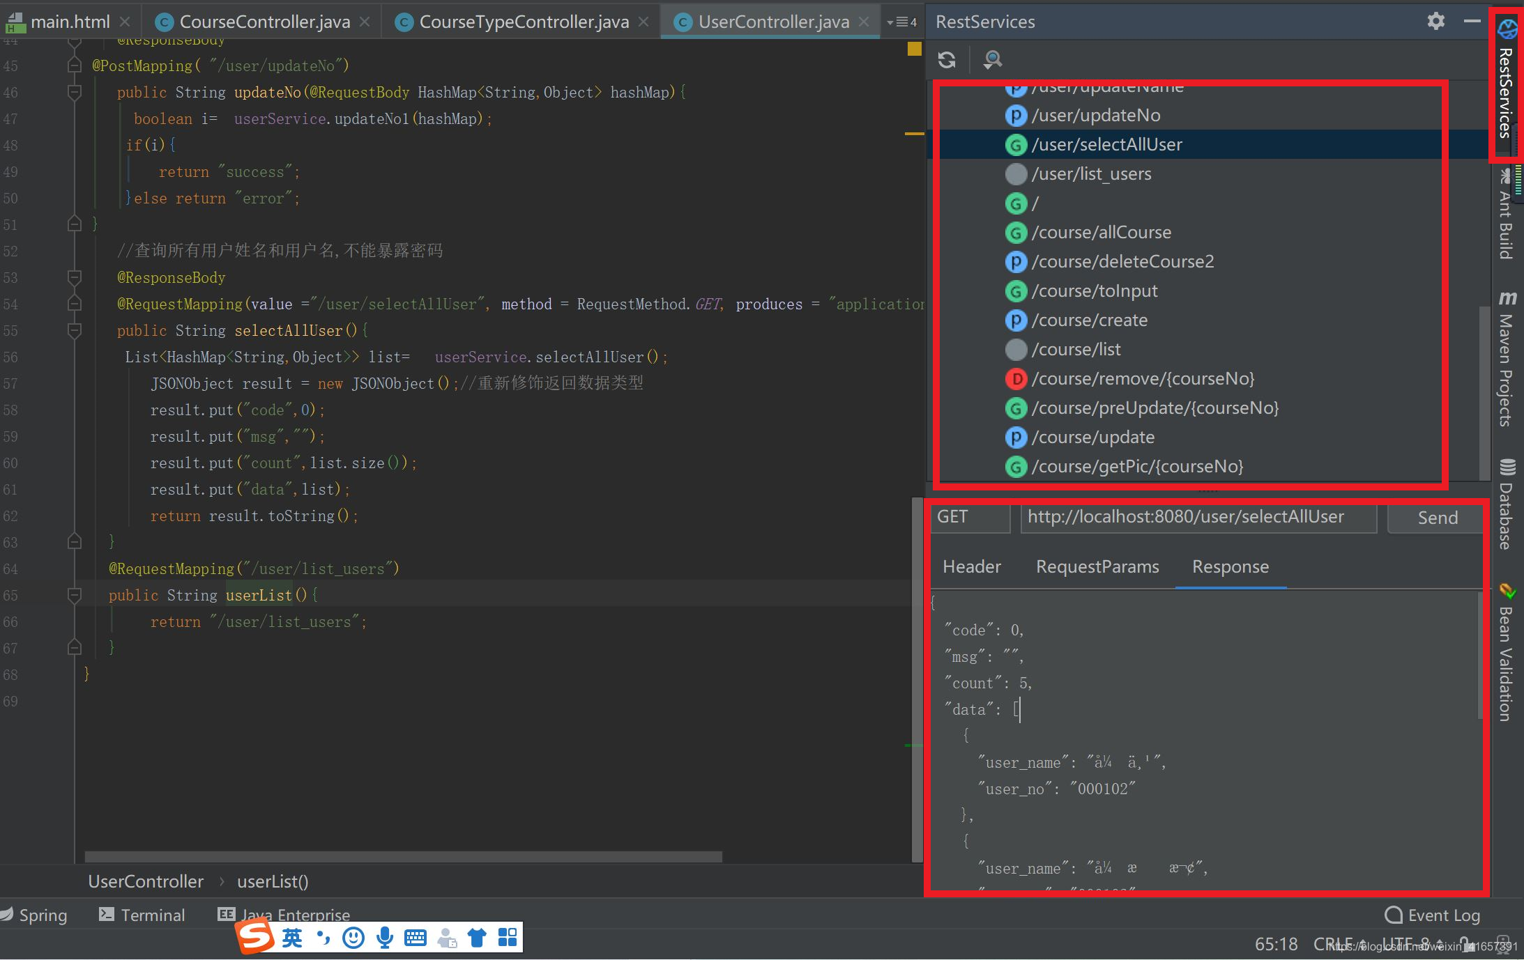
Task: Open Sogou skin shirt icon
Action: [x=477, y=938]
